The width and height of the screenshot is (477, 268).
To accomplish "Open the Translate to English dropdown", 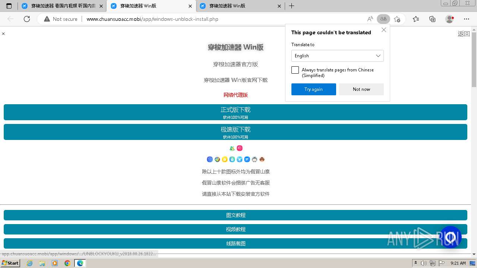I will point(337,56).
